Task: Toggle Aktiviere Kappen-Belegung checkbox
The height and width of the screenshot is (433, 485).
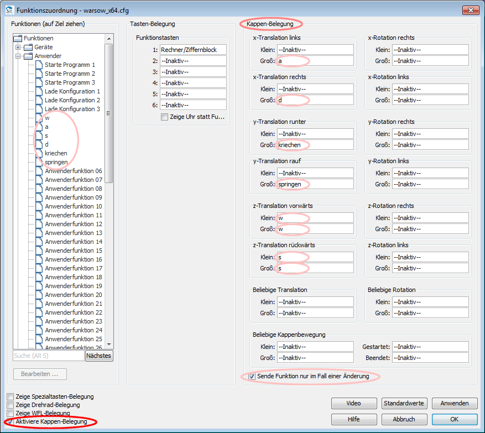Action: tap(11, 422)
